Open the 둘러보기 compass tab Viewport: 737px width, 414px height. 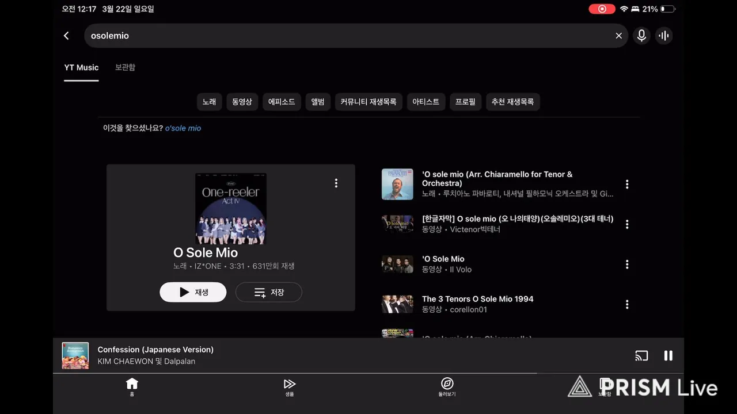click(x=447, y=388)
